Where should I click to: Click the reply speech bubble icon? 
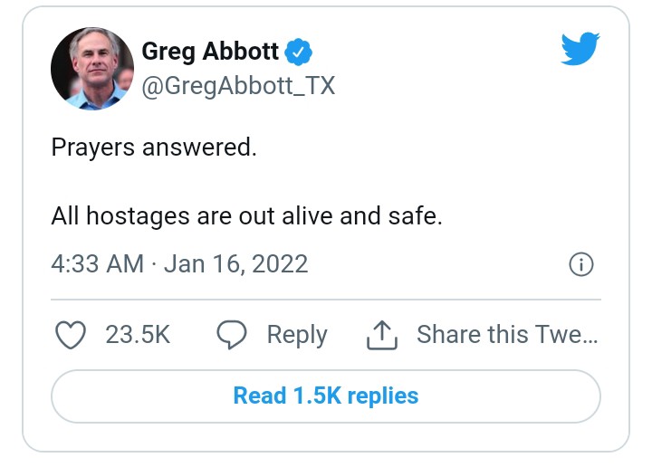pyautogui.click(x=233, y=335)
